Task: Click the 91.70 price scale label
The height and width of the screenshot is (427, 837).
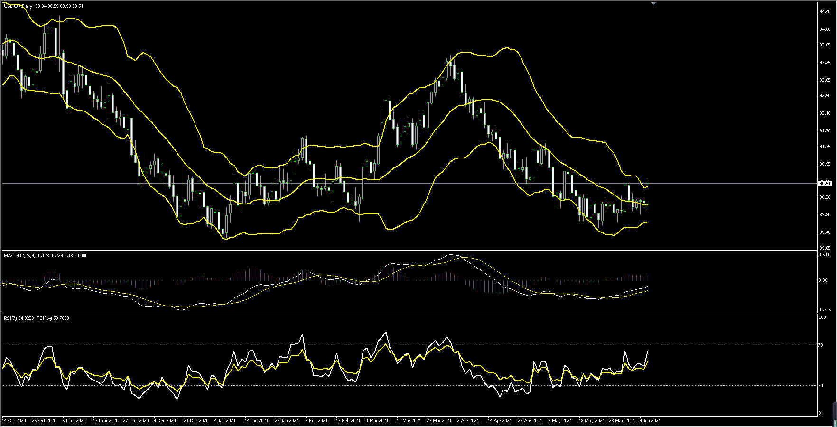Action: point(825,131)
